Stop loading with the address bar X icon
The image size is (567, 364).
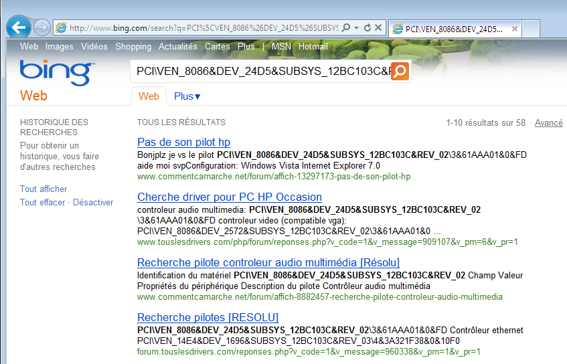point(378,27)
